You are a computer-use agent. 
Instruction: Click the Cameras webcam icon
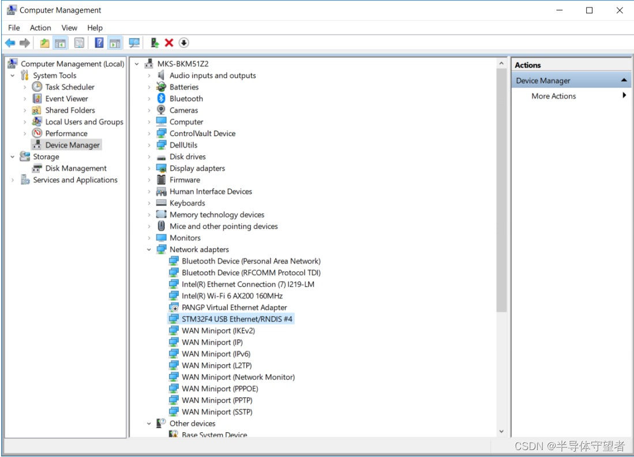point(161,110)
